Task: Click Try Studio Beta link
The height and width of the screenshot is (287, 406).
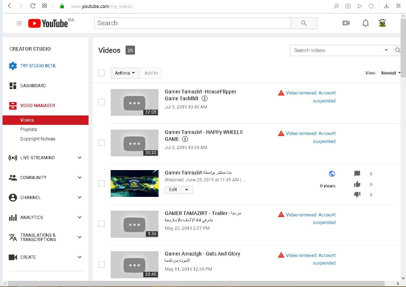Action: pyautogui.click(x=38, y=66)
